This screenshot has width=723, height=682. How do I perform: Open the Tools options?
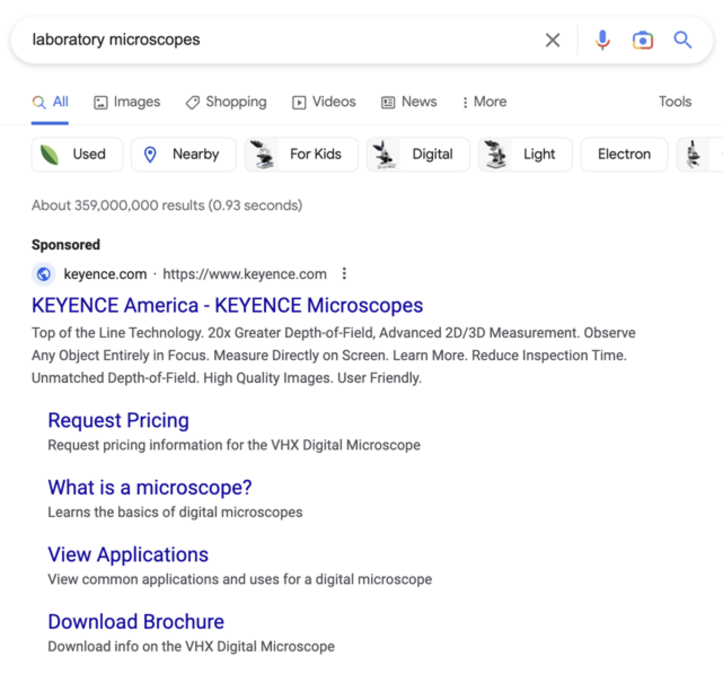point(674,102)
